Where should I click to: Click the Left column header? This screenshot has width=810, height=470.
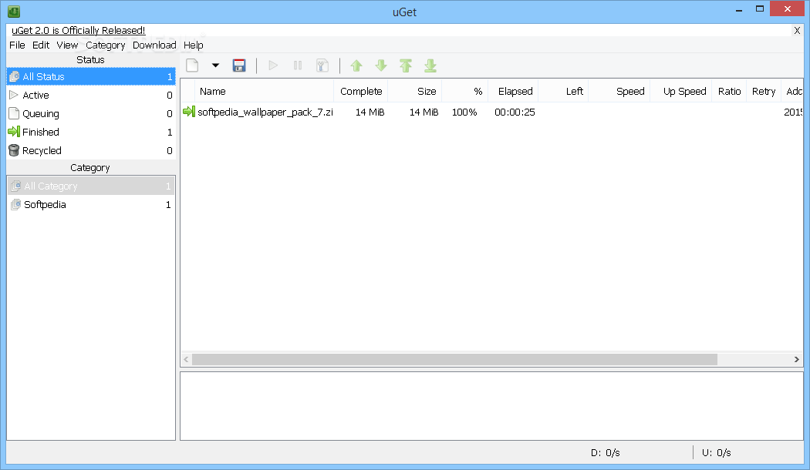coord(564,92)
